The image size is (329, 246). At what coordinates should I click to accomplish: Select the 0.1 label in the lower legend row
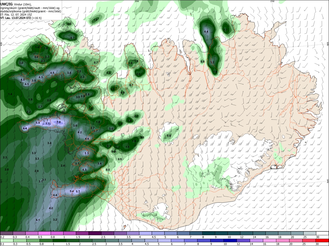pos(2,244)
